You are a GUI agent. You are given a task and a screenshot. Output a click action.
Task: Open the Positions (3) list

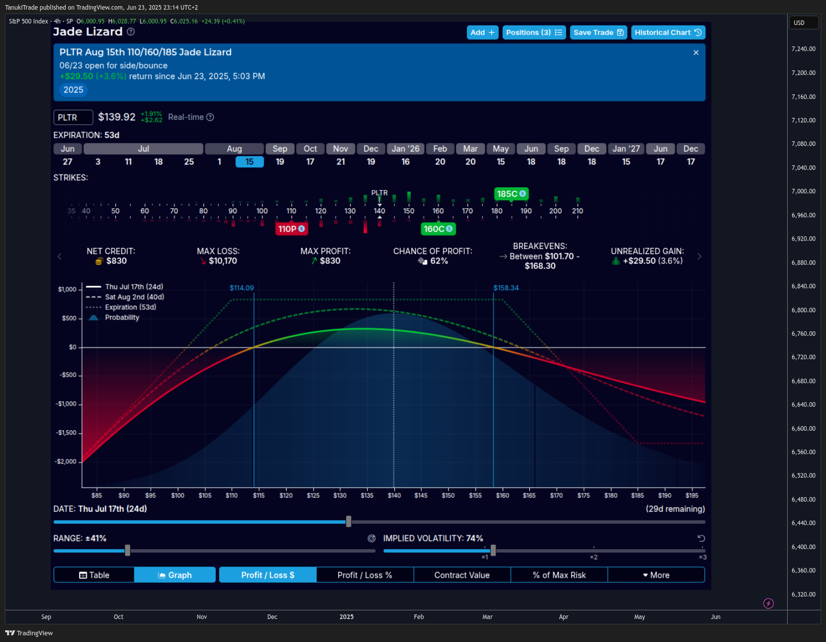click(x=534, y=32)
